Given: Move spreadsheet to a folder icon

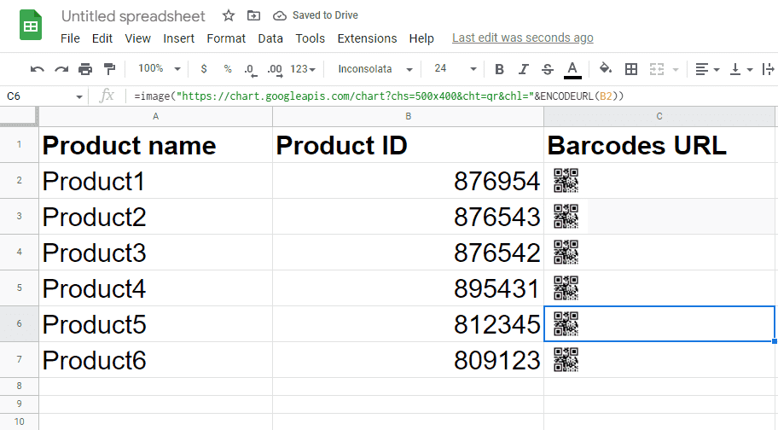Looking at the screenshot, I should pyautogui.click(x=253, y=15).
